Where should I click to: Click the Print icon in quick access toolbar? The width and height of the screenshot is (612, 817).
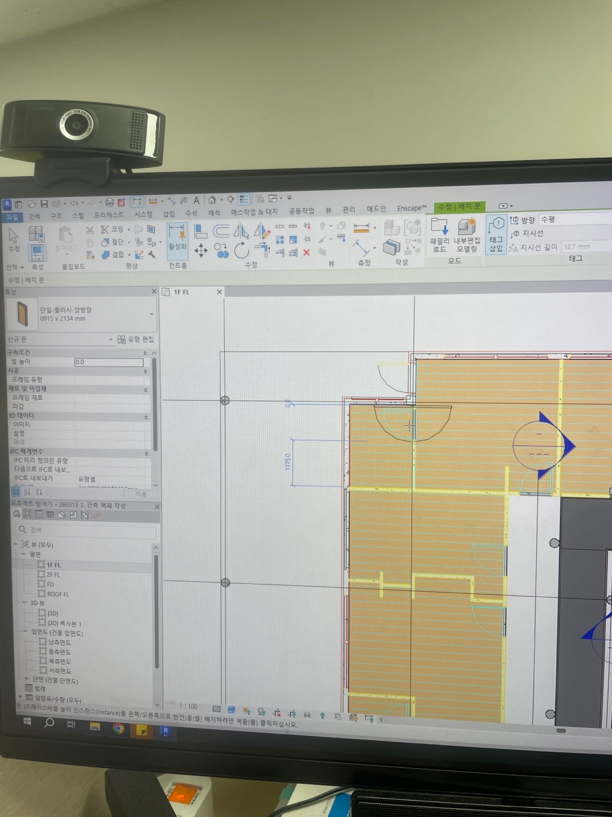coord(109,203)
